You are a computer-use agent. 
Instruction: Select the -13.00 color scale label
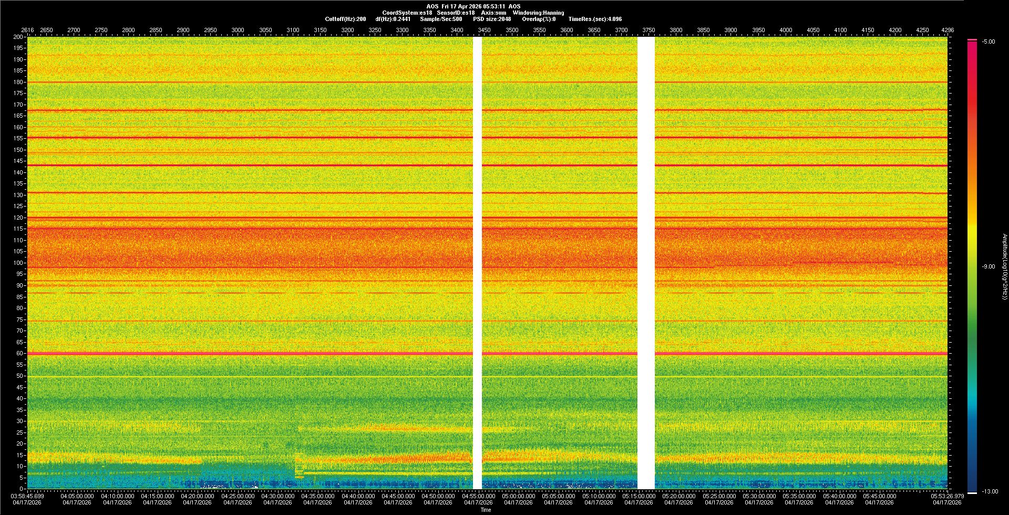[990, 492]
